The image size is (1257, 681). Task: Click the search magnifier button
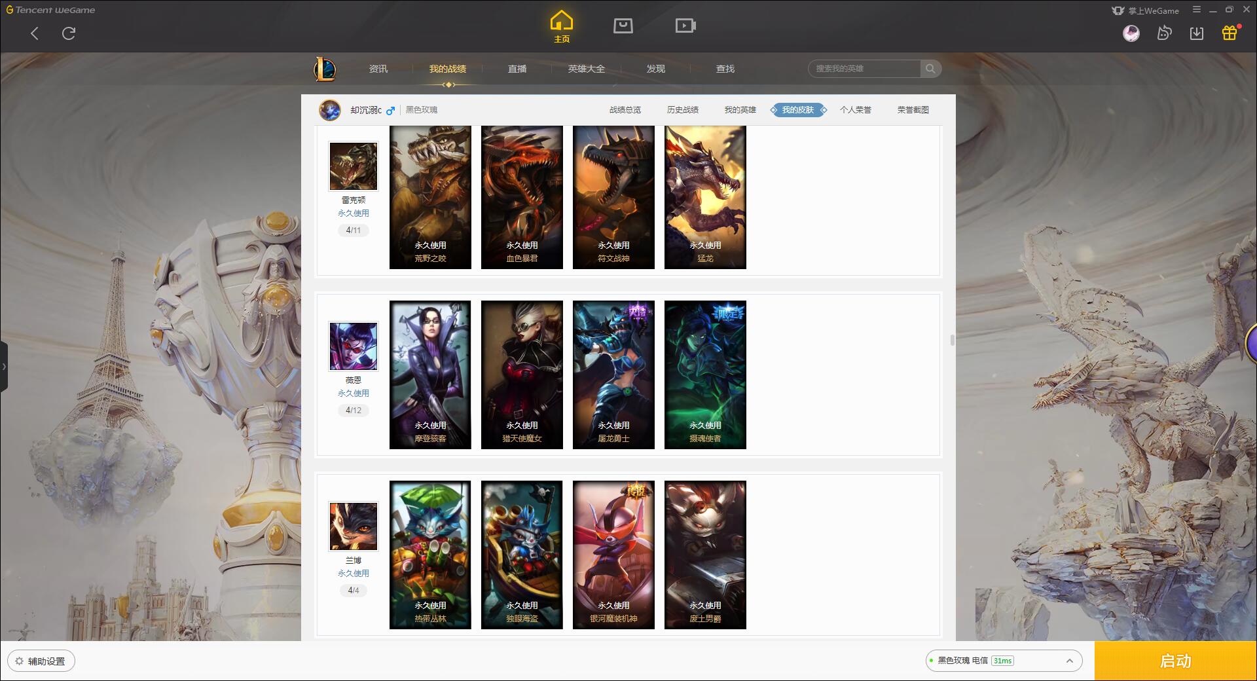[x=930, y=69]
